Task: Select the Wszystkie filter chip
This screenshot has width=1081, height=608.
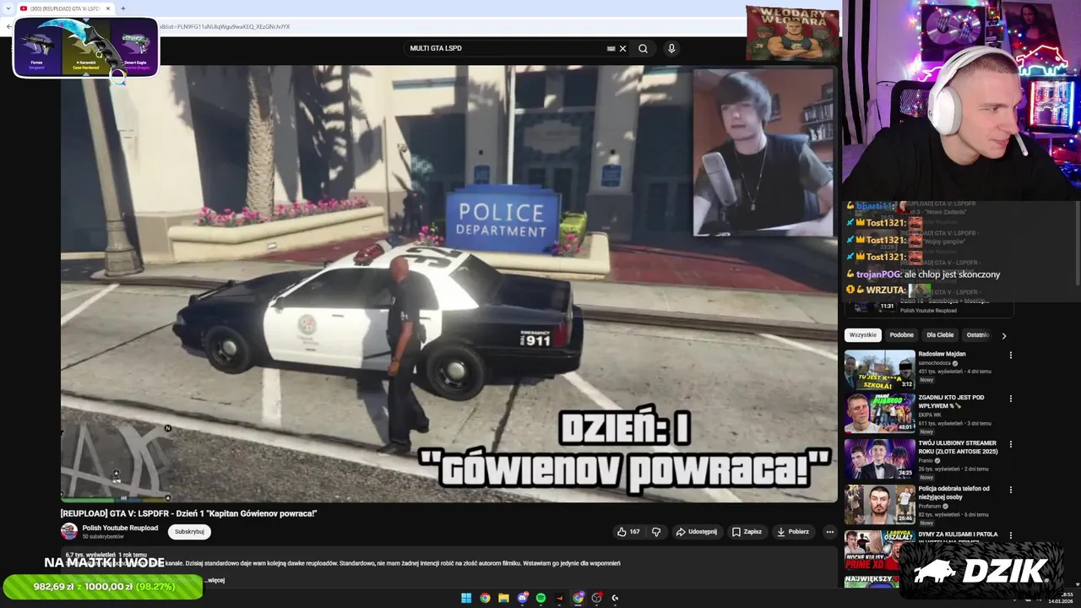Action: click(x=863, y=335)
